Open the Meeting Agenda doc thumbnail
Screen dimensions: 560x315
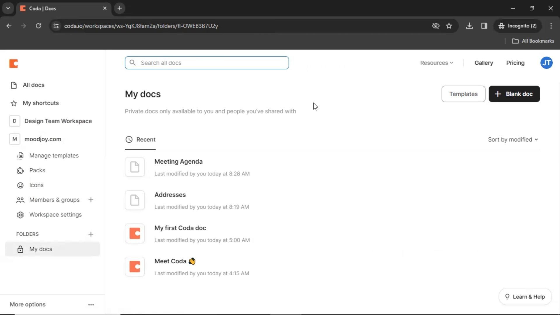tap(135, 167)
